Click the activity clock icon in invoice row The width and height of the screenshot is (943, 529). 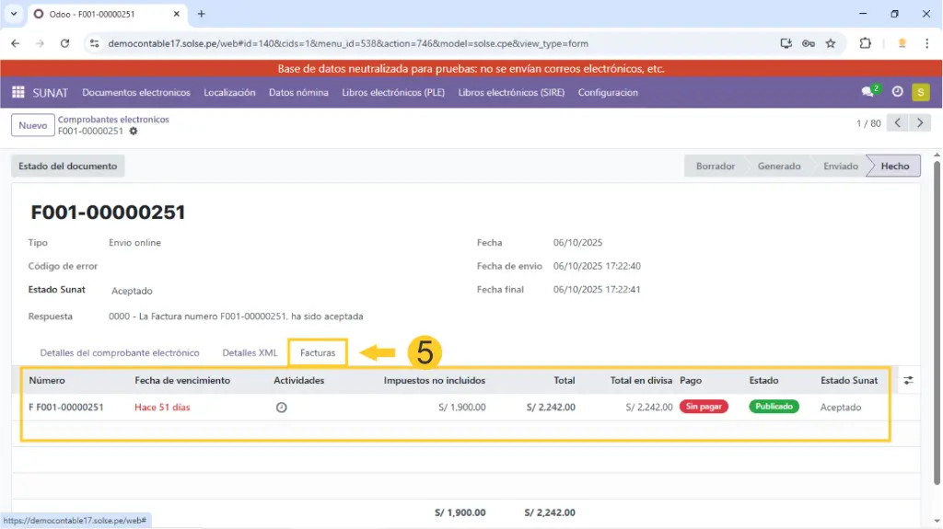282,407
